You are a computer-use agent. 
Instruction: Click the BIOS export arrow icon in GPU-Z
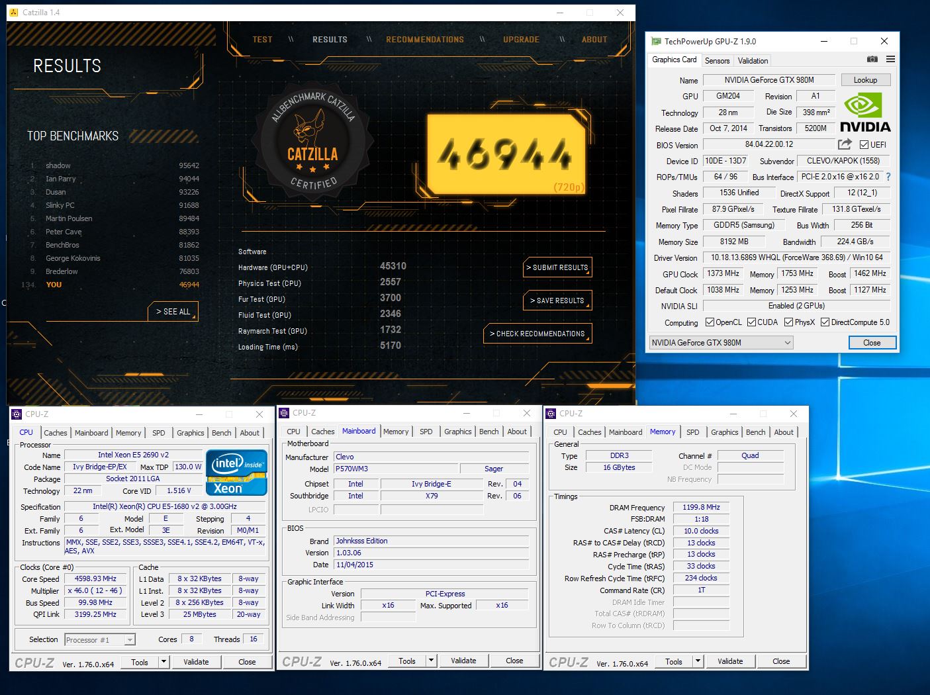coord(845,144)
